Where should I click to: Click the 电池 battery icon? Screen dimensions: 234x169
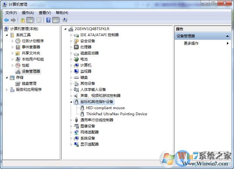[76, 59]
